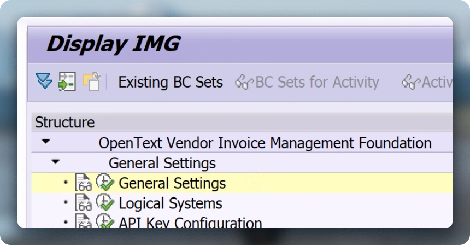Select the Logical Systems tree item
This screenshot has width=470, height=245.
171,203
